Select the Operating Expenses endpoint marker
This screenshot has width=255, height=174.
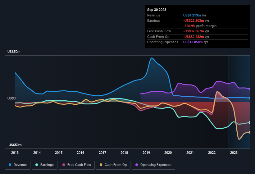pos(249,89)
